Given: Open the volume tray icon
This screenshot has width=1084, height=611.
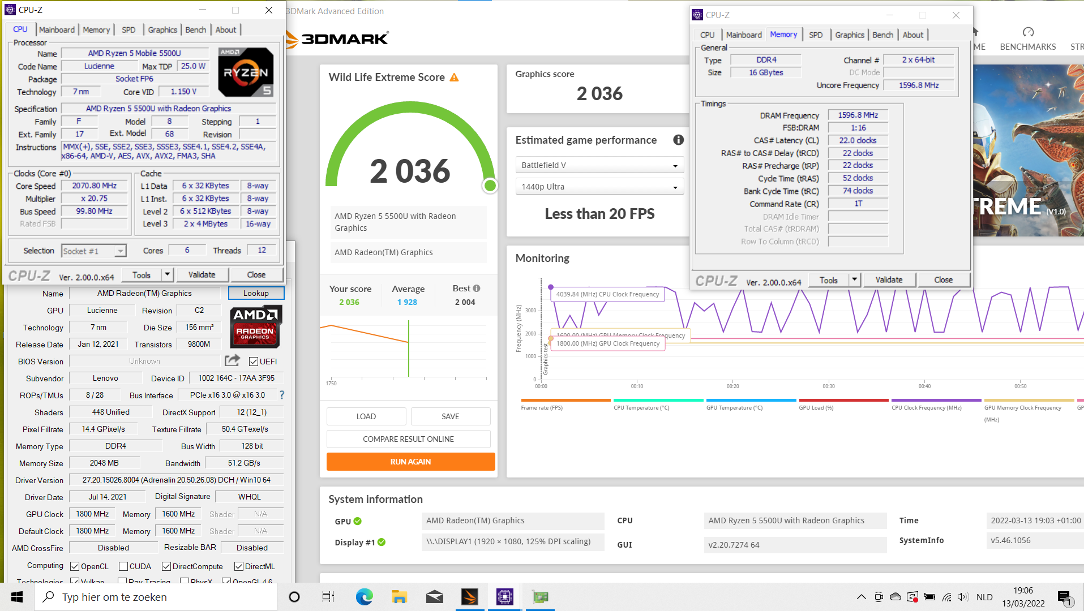Looking at the screenshot, I should pyautogui.click(x=963, y=597).
